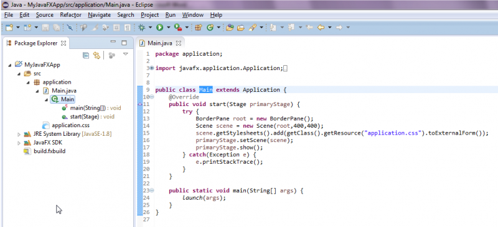Open the Run menu

tap(171, 15)
